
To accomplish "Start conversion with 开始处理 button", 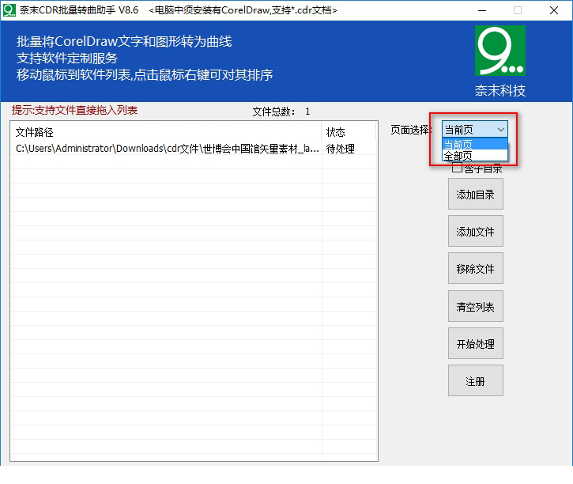I will point(475,344).
